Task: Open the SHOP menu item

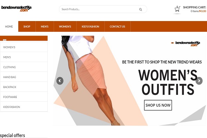Action: pyautogui.click(x=27, y=27)
